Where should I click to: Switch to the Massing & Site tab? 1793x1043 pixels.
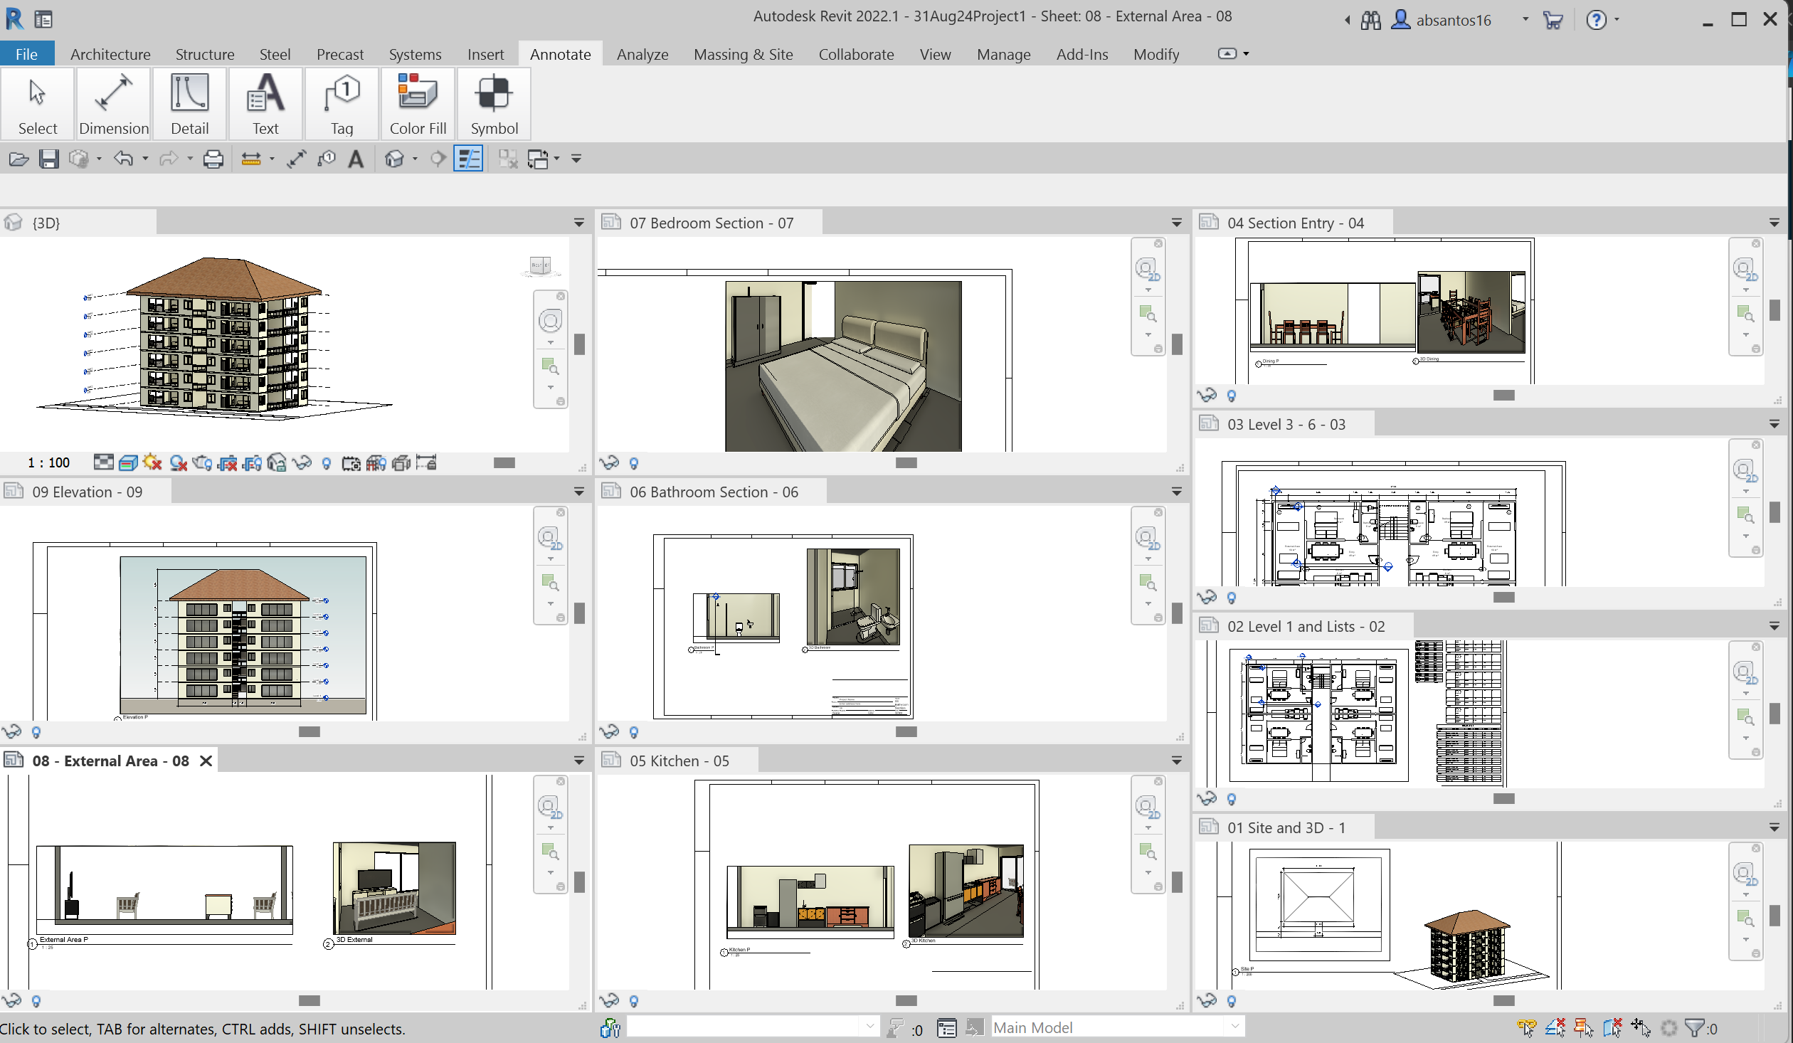(x=743, y=54)
